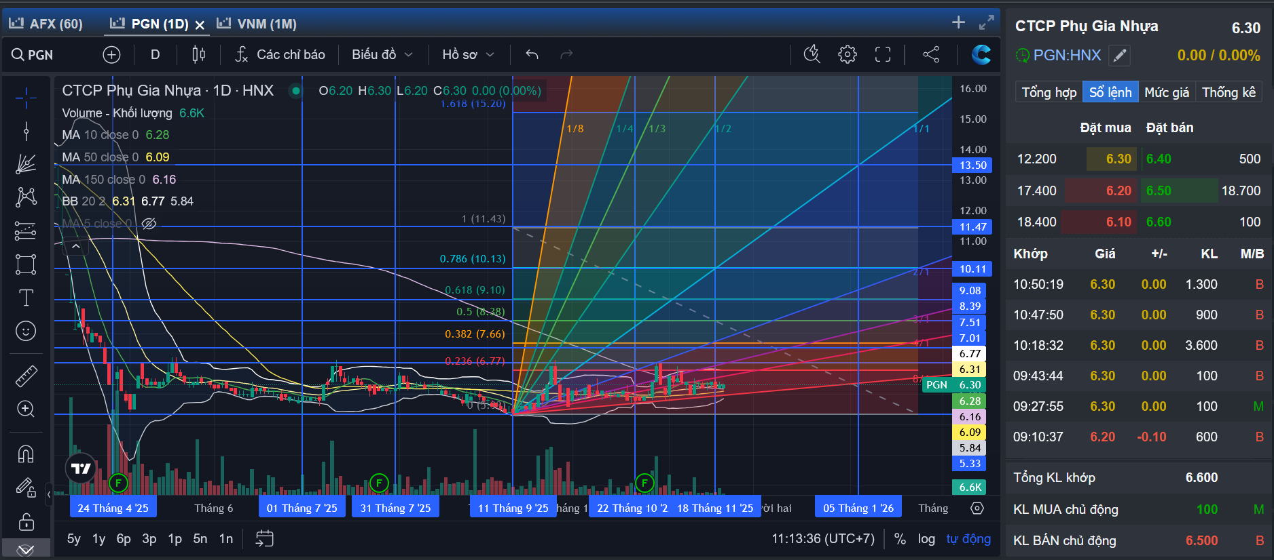Open the timezone menu (UTC+7)
The image size is (1274, 560).
(x=823, y=539)
